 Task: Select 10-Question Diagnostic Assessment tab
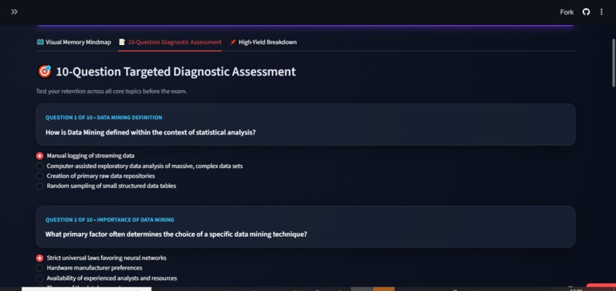point(170,42)
